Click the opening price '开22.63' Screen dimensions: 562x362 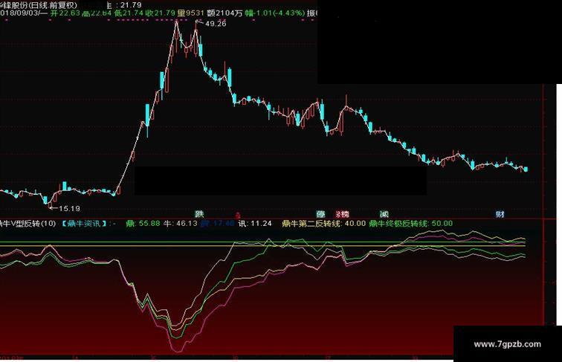tap(65, 13)
